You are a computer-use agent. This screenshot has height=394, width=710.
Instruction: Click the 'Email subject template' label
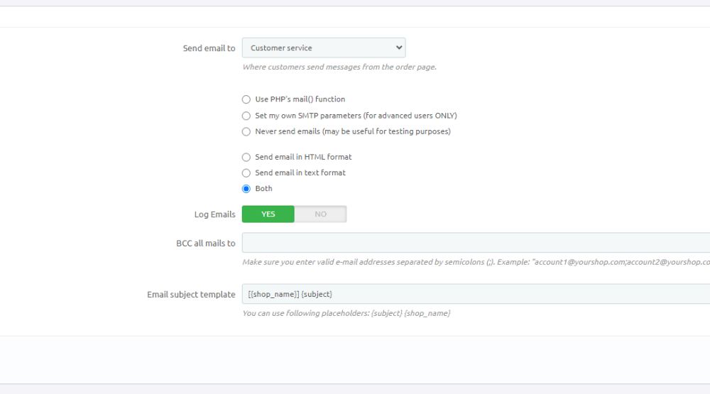click(x=191, y=295)
